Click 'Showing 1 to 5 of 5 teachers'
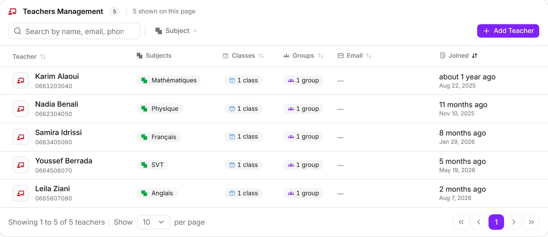 pos(57,222)
